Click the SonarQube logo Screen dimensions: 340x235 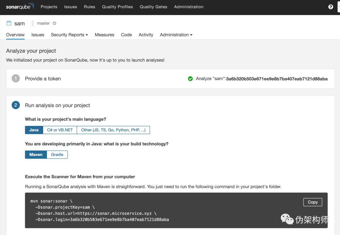pos(20,6)
